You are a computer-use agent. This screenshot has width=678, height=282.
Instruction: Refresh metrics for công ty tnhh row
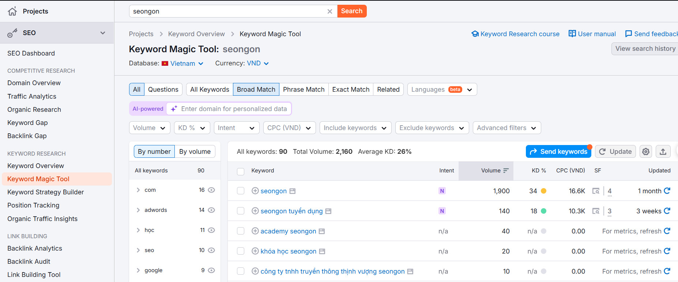[x=667, y=271]
